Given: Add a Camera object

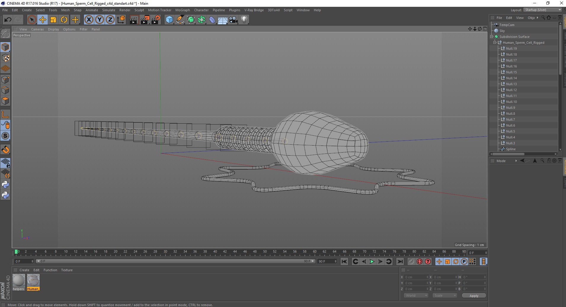Looking at the screenshot, I should click(x=234, y=20).
